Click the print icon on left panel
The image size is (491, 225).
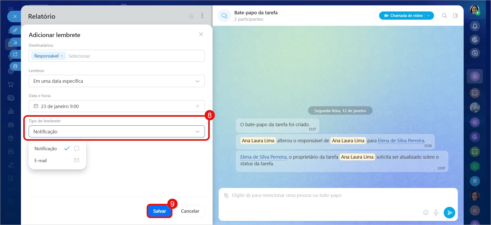pyautogui.click(x=15, y=66)
